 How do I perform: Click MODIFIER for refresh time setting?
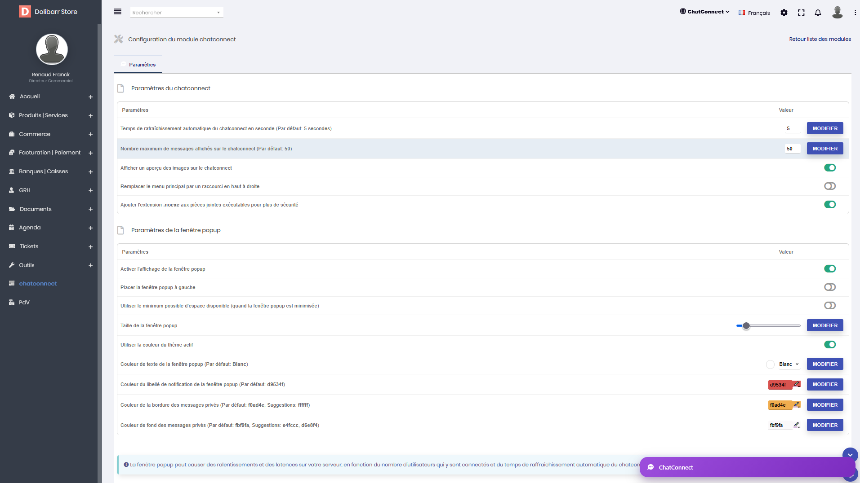[825, 128]
